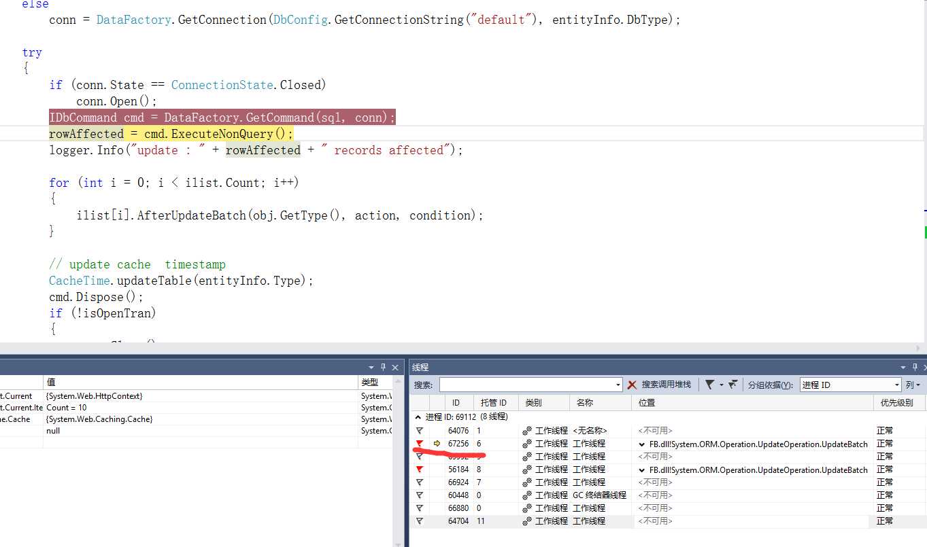Expand call stack of thread 56184 location
This screenshot has height=547, width=927.
click(642, 470)
